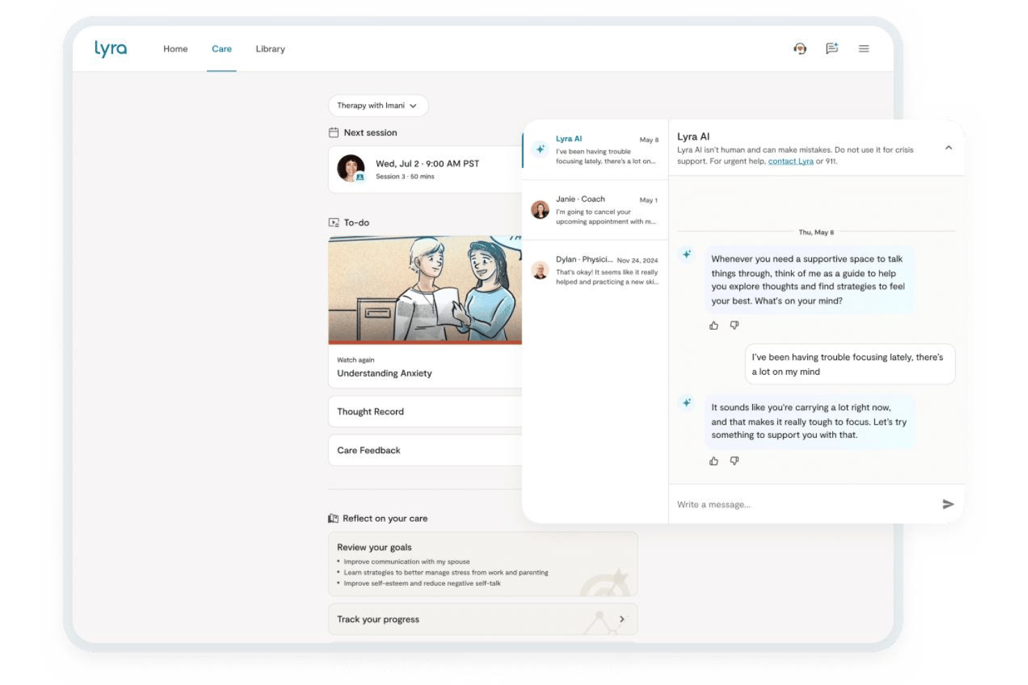1028x685 pixels.
Task: Switch to the Care tab
Action: (x=222, y=49)
